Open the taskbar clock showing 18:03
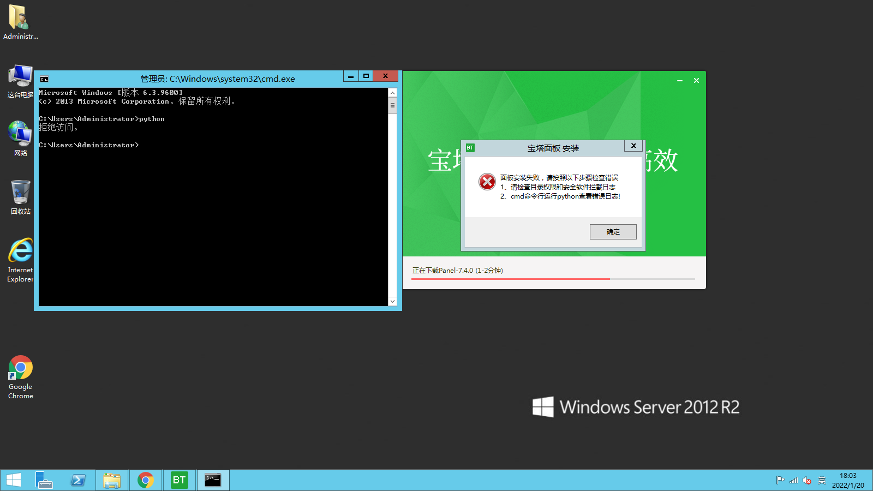Screen dimensions: 873x491 pos(848,480)
